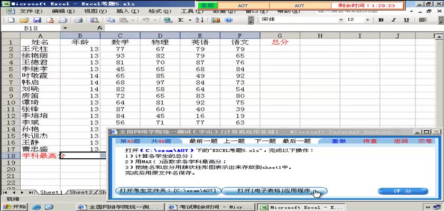
Task: Expand the font size dropdown 12
Action: [367, 20]
